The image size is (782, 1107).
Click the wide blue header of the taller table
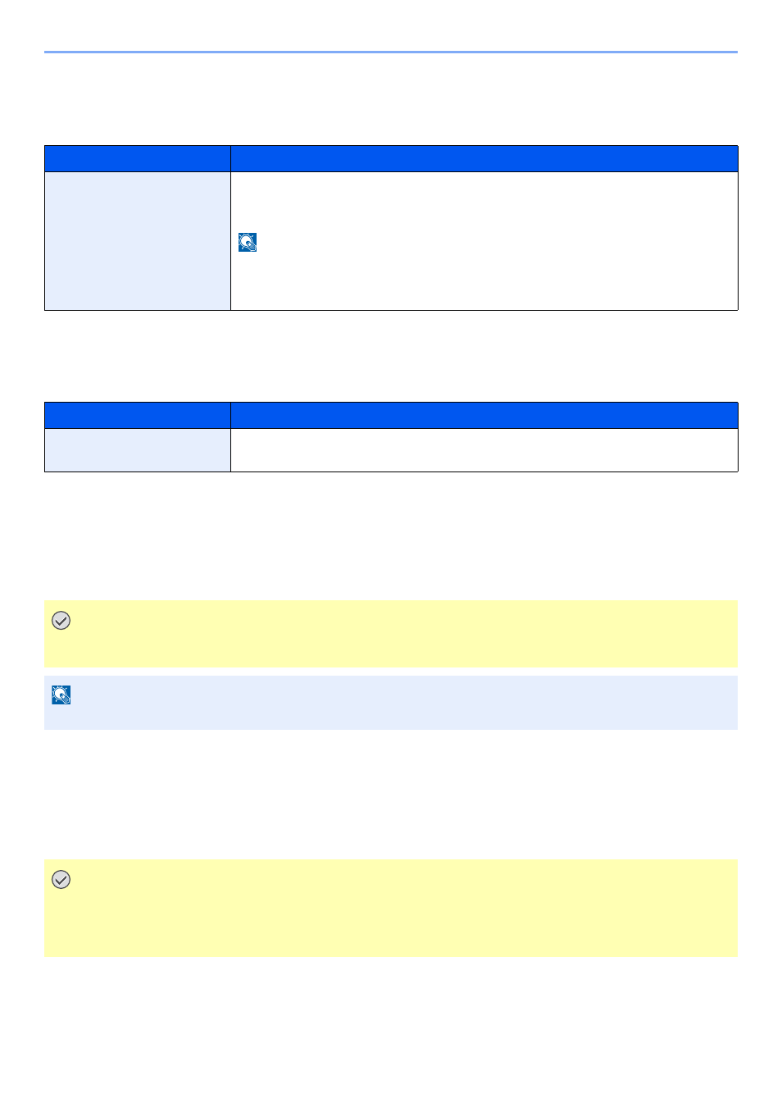[x=484, y=159]
